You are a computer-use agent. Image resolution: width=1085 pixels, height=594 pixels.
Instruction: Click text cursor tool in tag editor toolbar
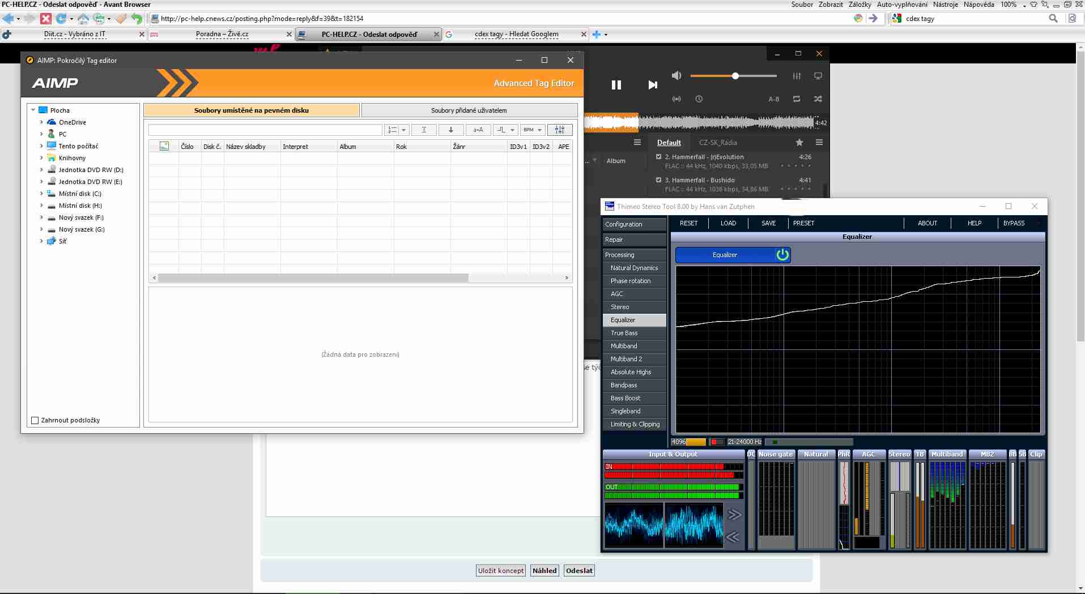point(424,130)
